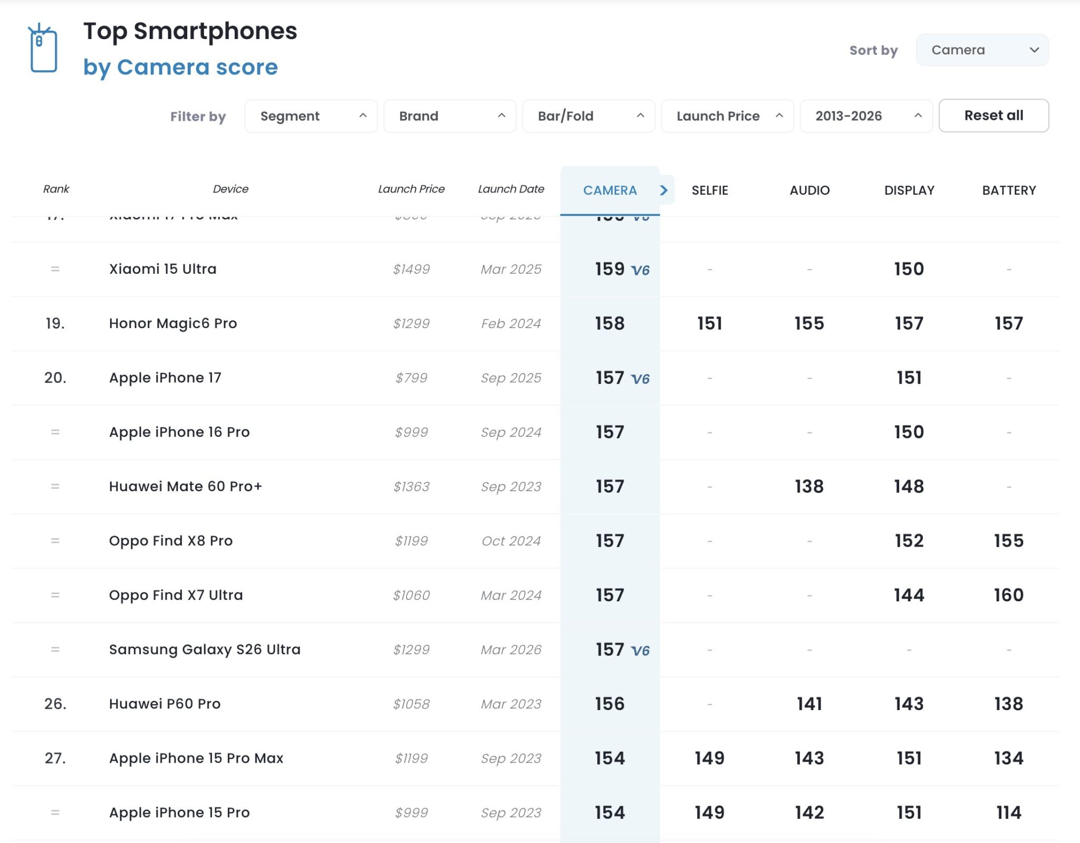Click the 114 battery score of Apple iPhone 15 Pro
Image resolution: width=1080 pixels, height=843 pixels.
tap(1009, 812)
